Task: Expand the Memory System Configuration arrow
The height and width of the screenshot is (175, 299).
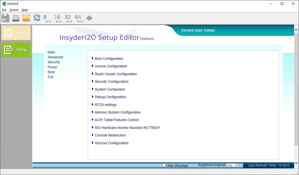Action: pyautogui.click(x=93, y=112)
